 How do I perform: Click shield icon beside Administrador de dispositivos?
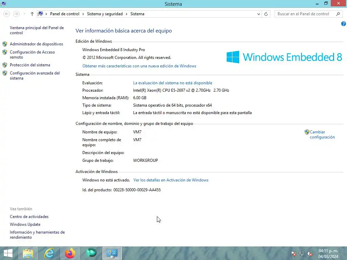[5, 44]
